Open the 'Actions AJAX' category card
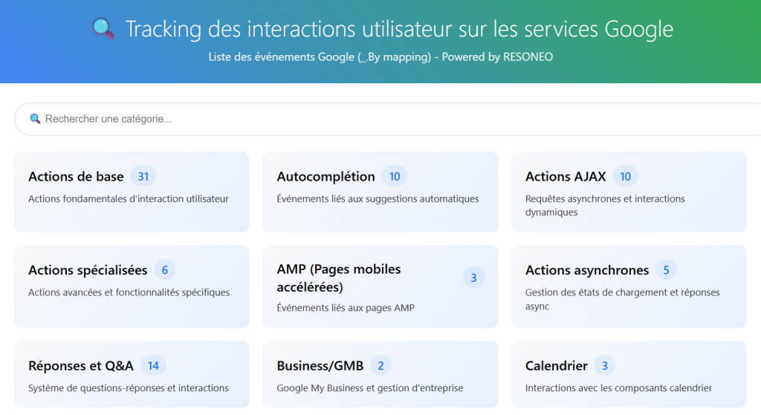Viewport: 761px width, 415px height. [x=629, y=192]
